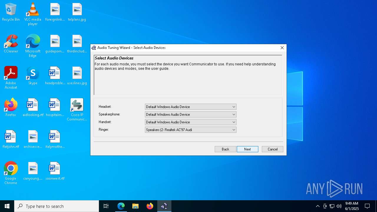Select the Microsoft Edge desktop shortcut
377x212 pixels.
[x=33, y=46]
